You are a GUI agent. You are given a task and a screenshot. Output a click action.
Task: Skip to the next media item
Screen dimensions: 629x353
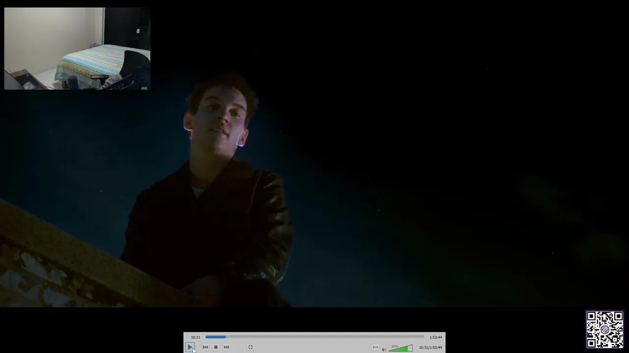[x=226, y=347]
